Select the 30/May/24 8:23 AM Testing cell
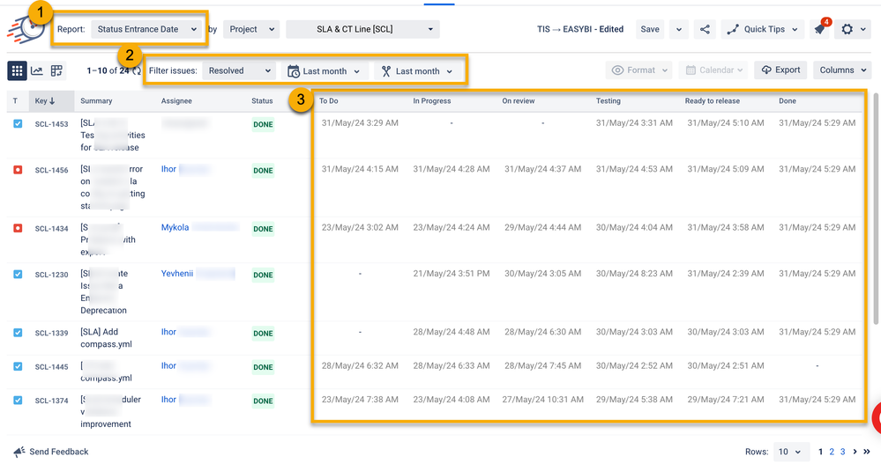881x471 pixels. point(634,273)
